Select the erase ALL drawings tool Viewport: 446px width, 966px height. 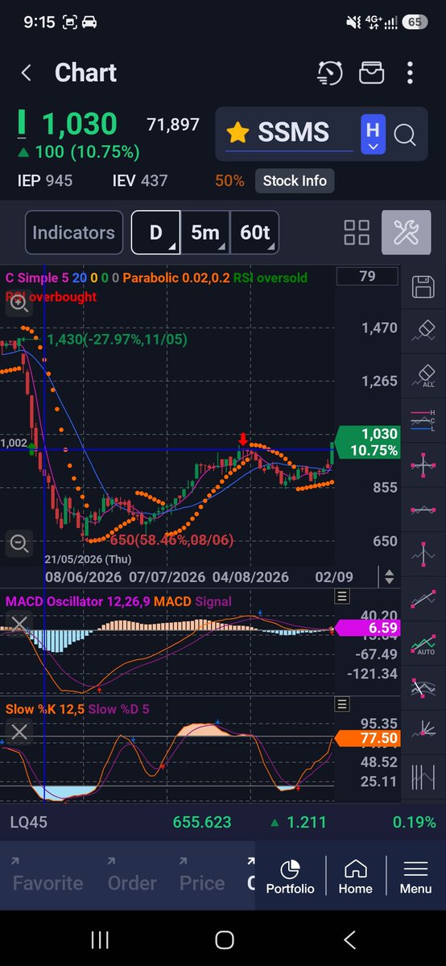pyautogui.click(x=423, y=375)
